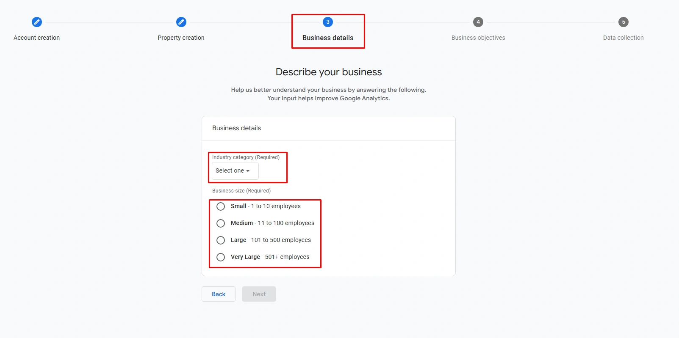679x338 pixels.
Task: Click the 'Business size (Required)' label
Action: [241, 191]
